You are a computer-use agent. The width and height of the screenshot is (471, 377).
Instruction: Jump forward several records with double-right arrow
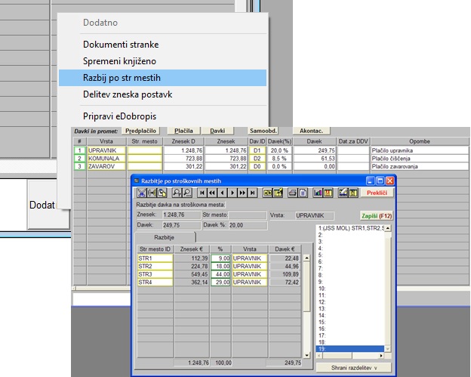(242, 193)
